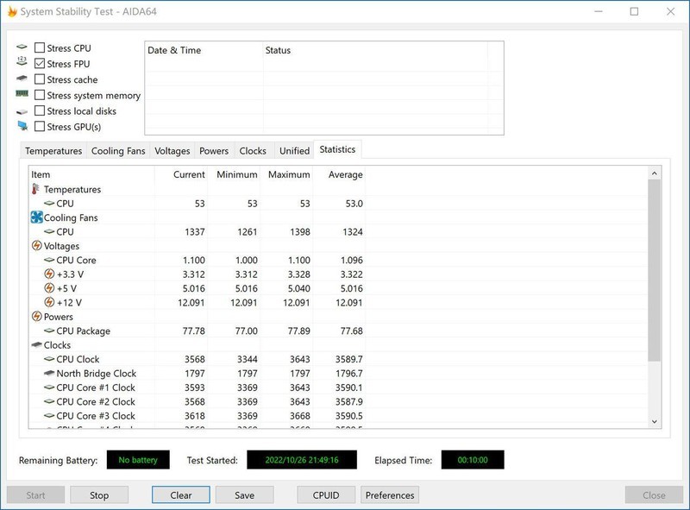Click the AIDA64 flame icon in titlebar
Viewport: 690px width, 510px height.
(12, 11)
